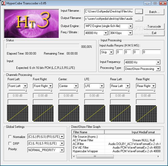Minimize the HyperCube Transcoder window
Viewport: 168px width, 166px height.
pos(147,3)
